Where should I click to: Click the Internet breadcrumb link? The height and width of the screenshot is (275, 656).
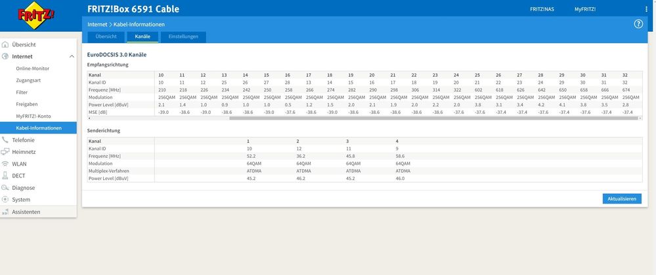[97, 25]
